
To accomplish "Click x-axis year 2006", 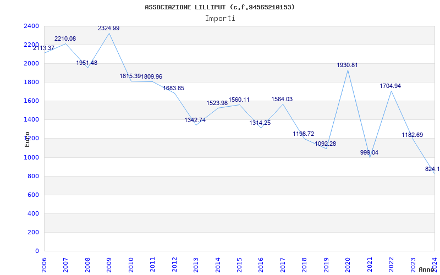I will tap(44, 265).
